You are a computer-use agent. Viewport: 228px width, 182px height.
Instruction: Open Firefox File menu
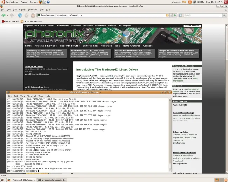3,10
